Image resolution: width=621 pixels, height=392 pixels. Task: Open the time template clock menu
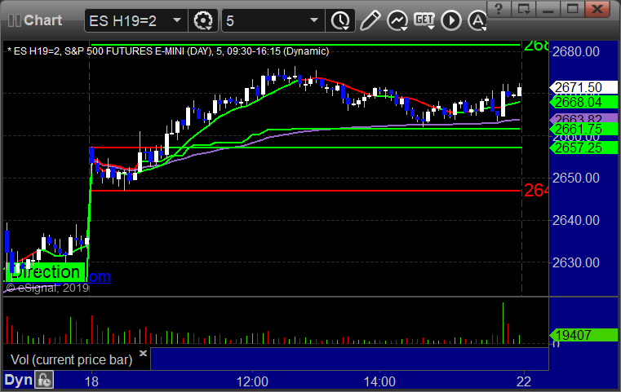pos(340,20)
